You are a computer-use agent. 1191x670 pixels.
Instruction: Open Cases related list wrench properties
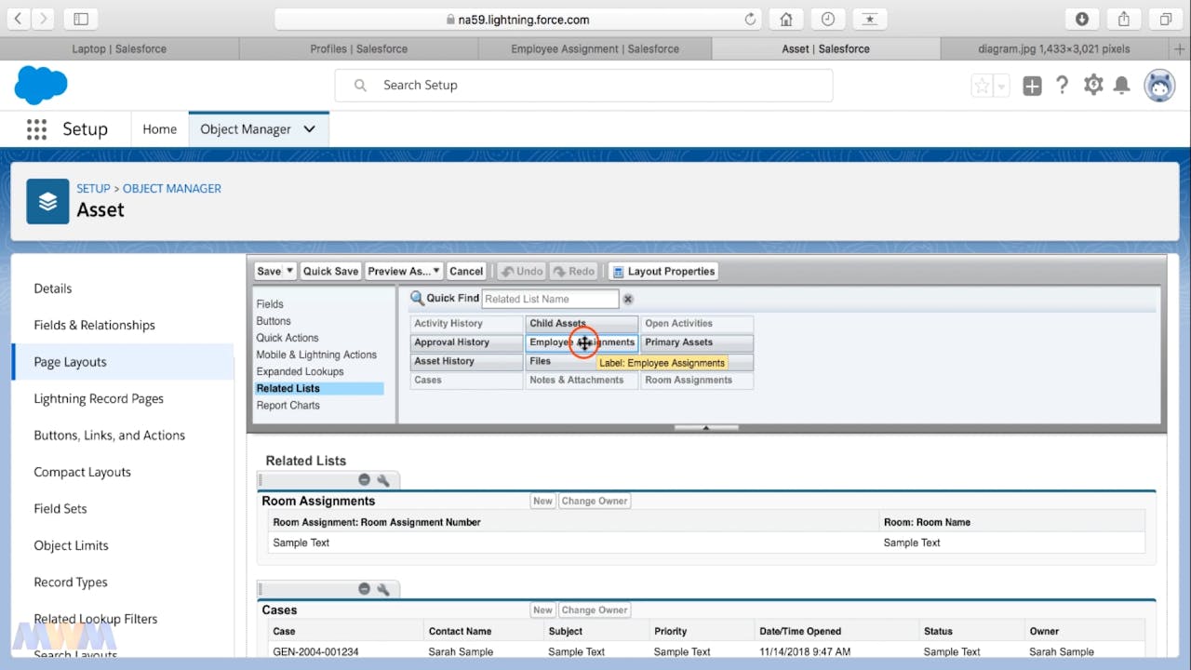coord(382,589)
